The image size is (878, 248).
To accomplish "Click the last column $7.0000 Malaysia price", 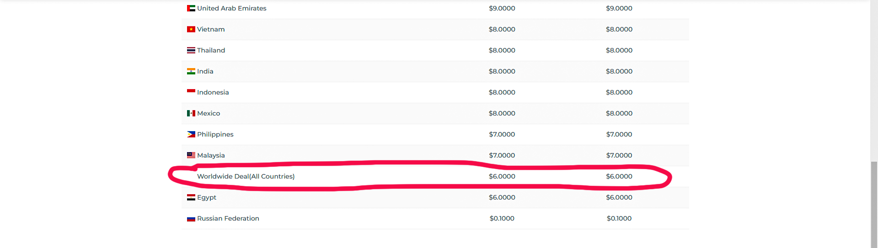I will click(x=619, y=155).
